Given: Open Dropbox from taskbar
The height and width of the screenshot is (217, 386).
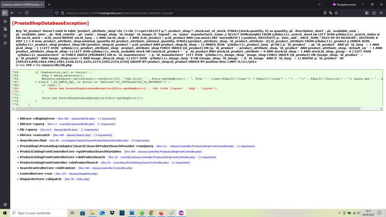Looking at the screenshot, I should tap(112, 213).
